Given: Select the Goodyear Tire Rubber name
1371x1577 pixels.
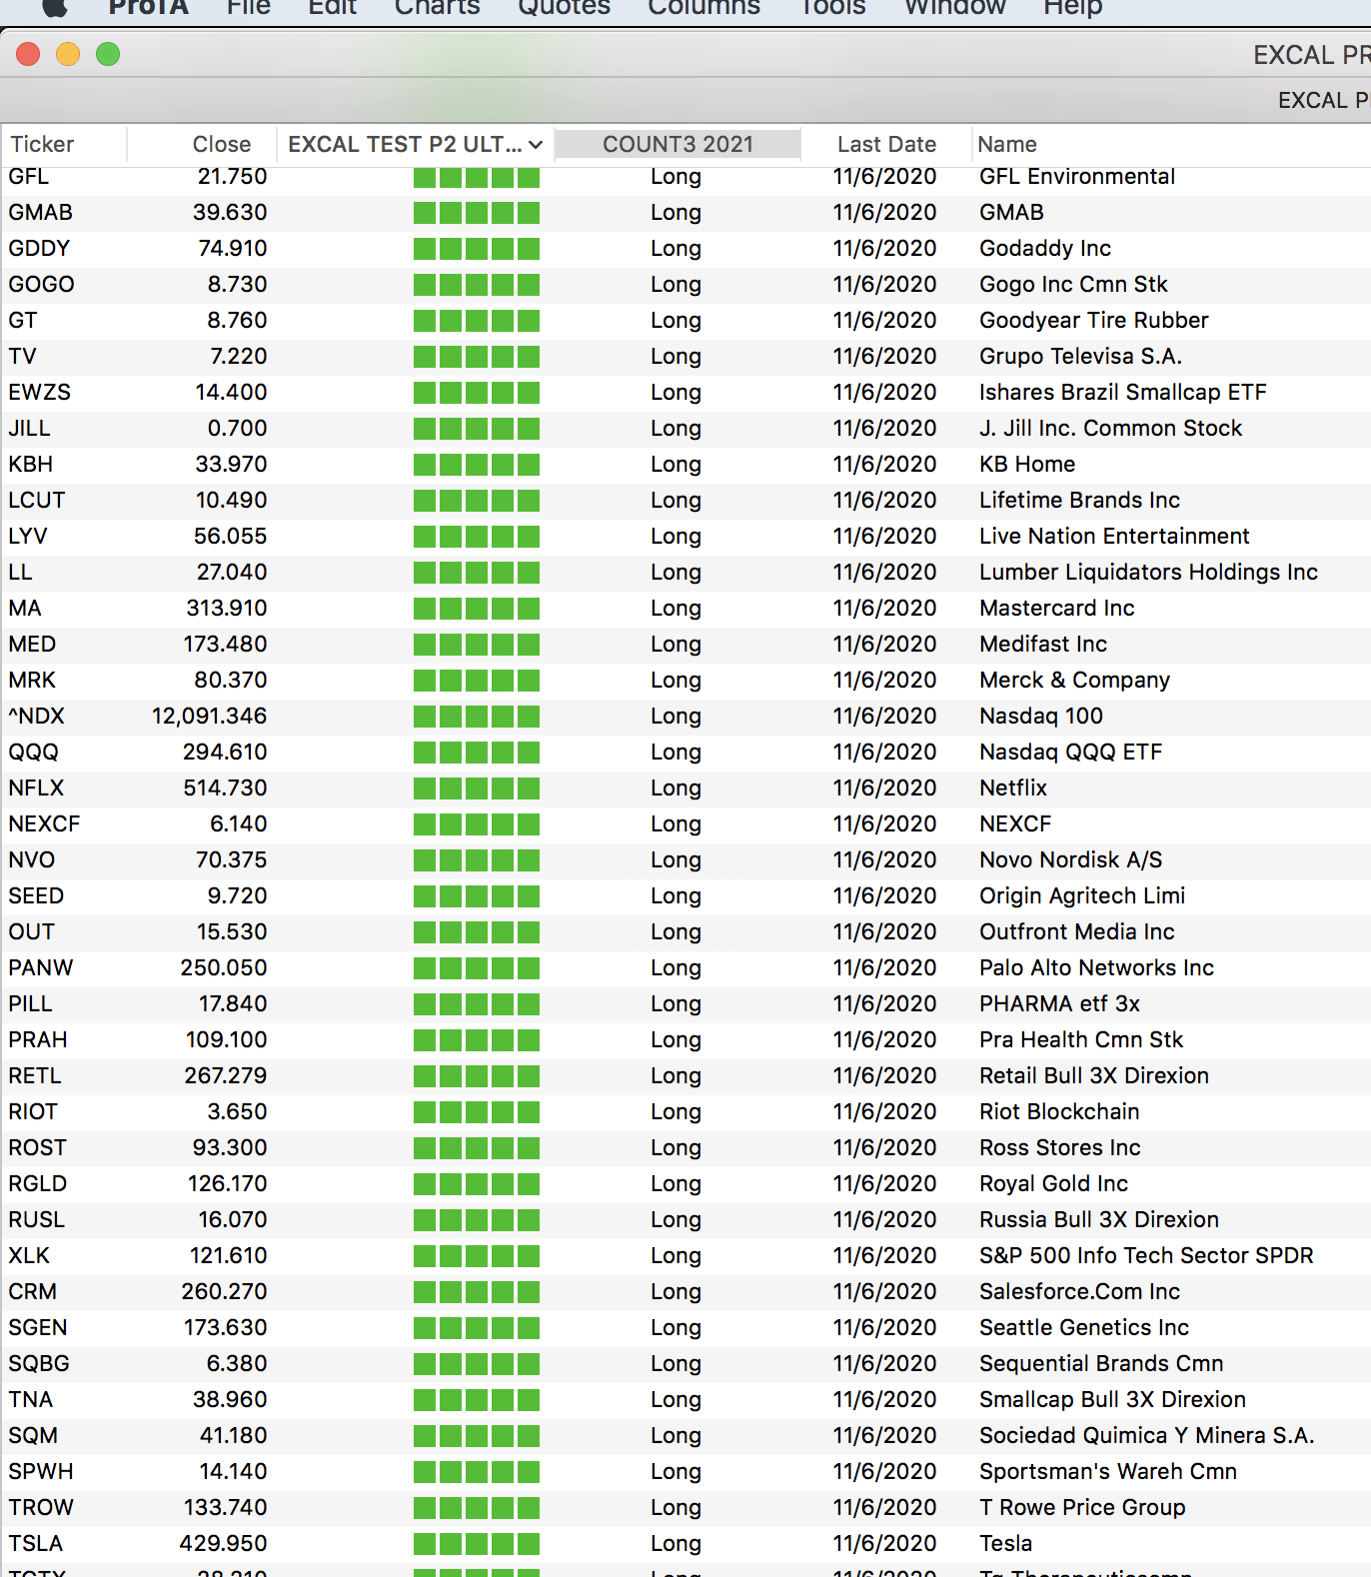Looking at the screenshot, I should click(1094, 321).
